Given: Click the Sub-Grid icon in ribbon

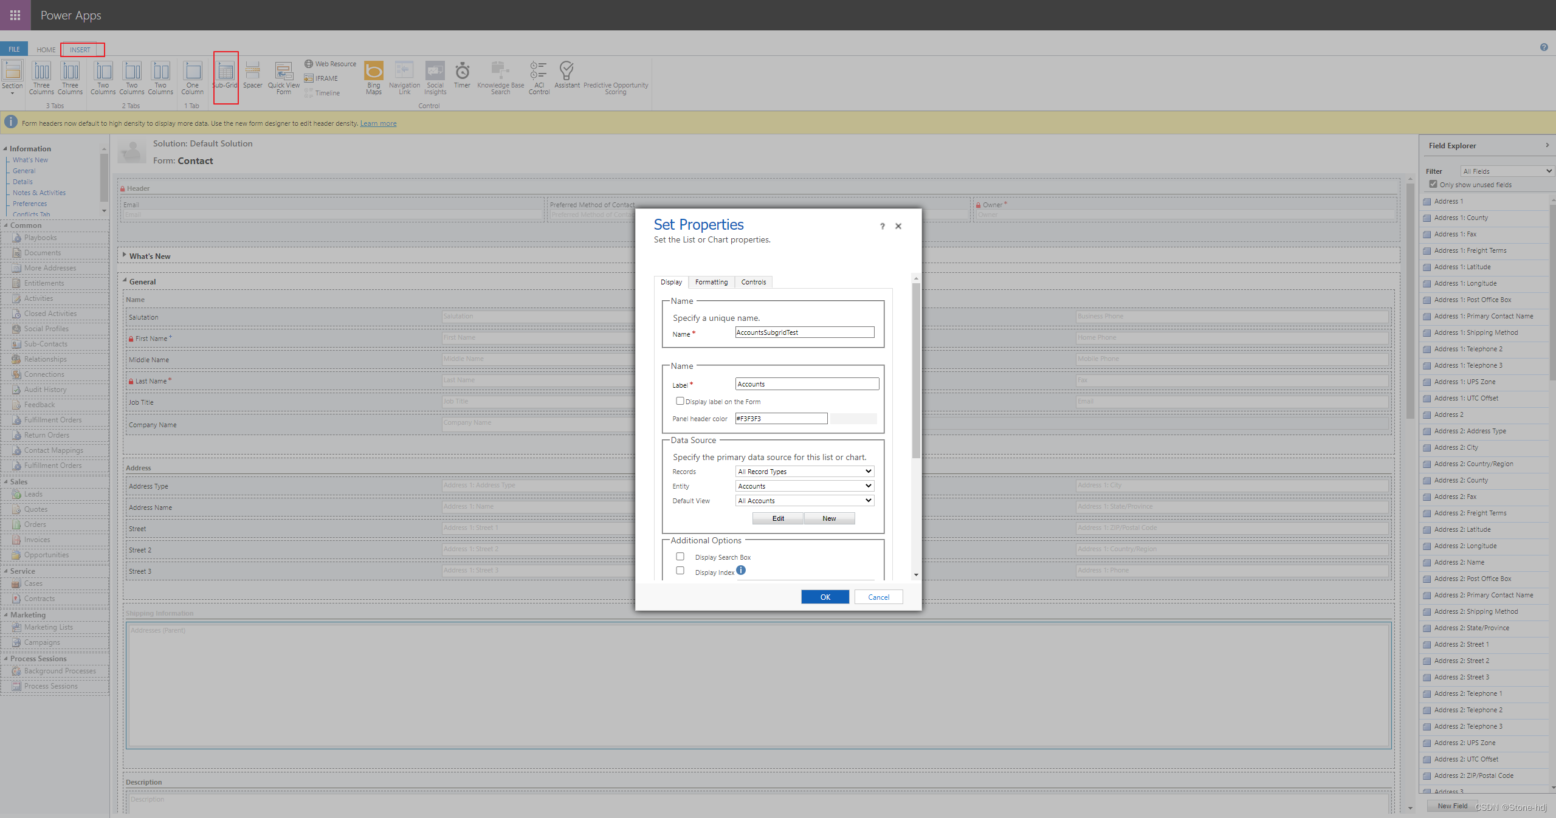Looking at the screenshot, I should [225, 72].
